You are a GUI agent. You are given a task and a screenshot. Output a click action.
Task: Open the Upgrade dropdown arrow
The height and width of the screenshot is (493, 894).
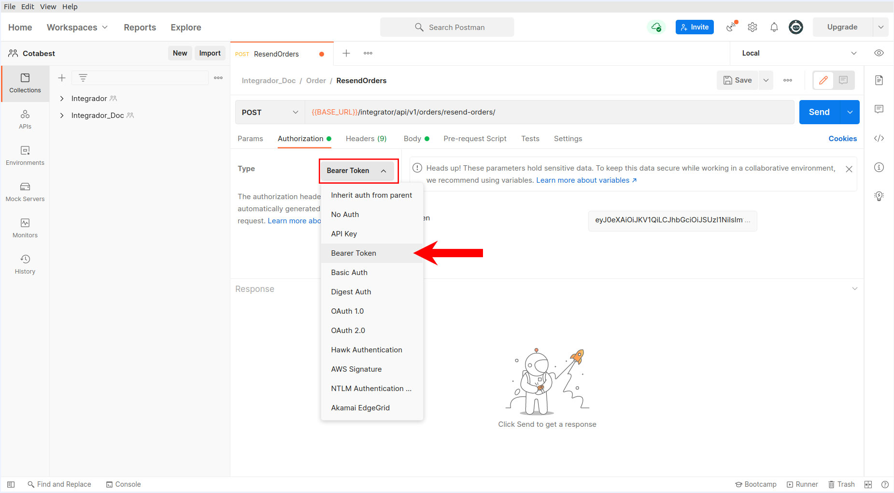pyautogui.click(x=881, y=27)
